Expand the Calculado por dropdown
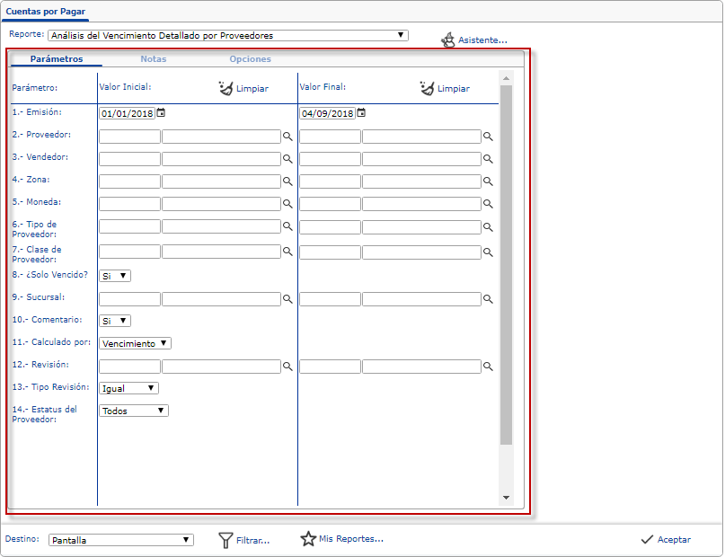 tap(135, 343)
